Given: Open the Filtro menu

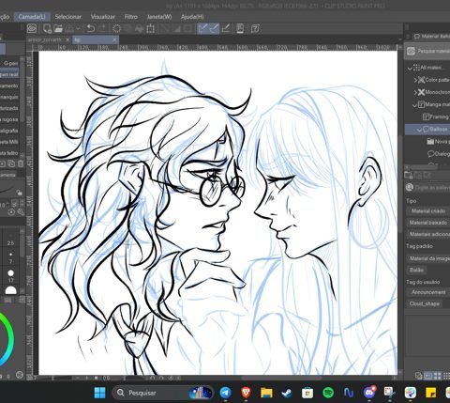Looking at the screenshot, I should click(131, 17).
